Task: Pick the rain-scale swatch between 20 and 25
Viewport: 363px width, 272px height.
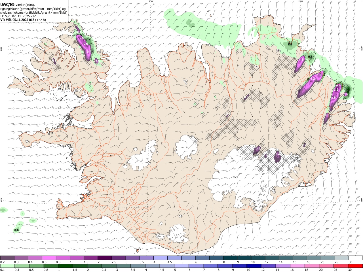Action: 326,266
